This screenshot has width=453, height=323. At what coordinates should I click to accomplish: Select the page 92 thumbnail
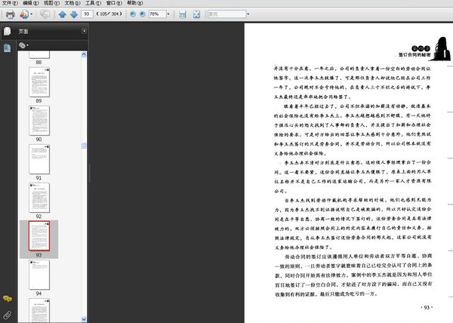pos(39,198)
